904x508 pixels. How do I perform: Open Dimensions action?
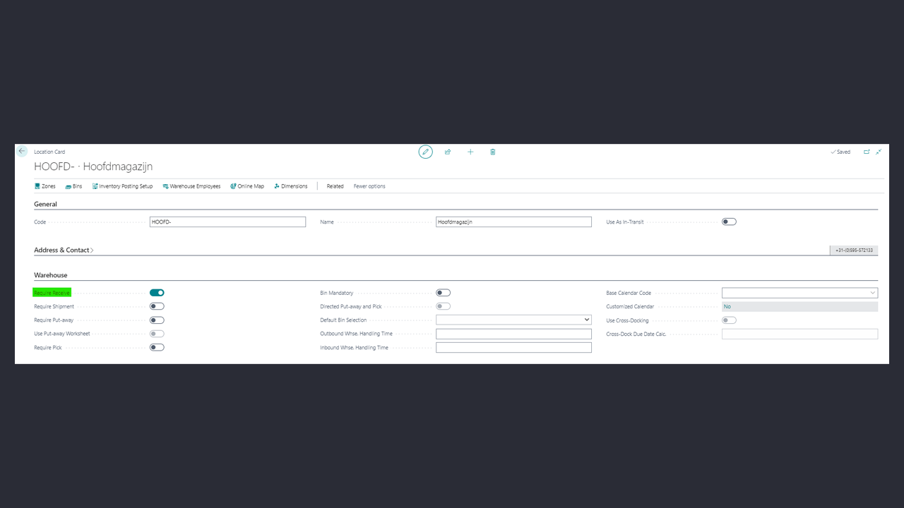tap(291, 186)
